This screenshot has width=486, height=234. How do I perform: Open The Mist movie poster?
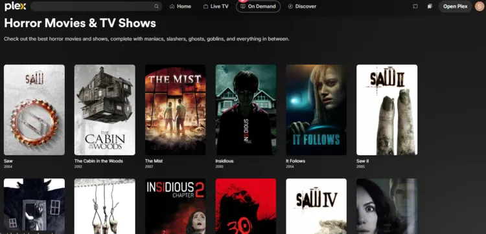click(x=176, y=110)
